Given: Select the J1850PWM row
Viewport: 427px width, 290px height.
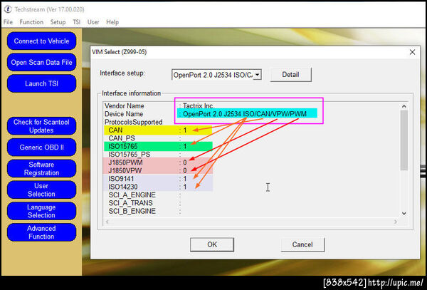Looking at the screenshot, I should (x=252, y=162).
